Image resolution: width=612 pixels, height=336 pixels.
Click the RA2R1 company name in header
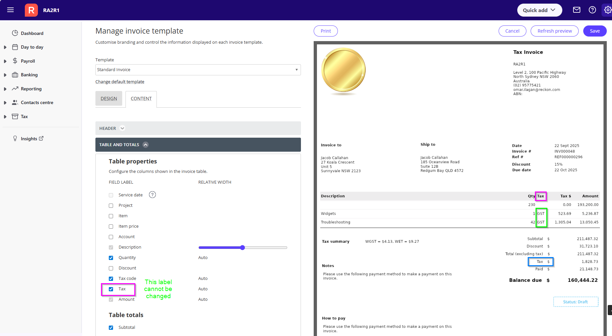point(51,10)
